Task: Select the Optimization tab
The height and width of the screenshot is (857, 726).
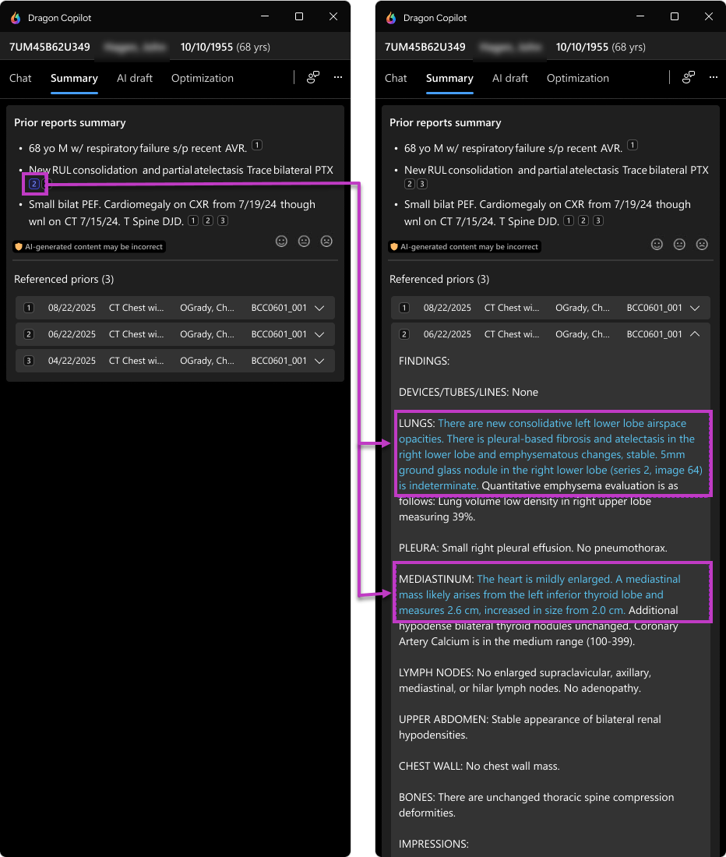Action: pyautogui.click(x=202, y=78)
